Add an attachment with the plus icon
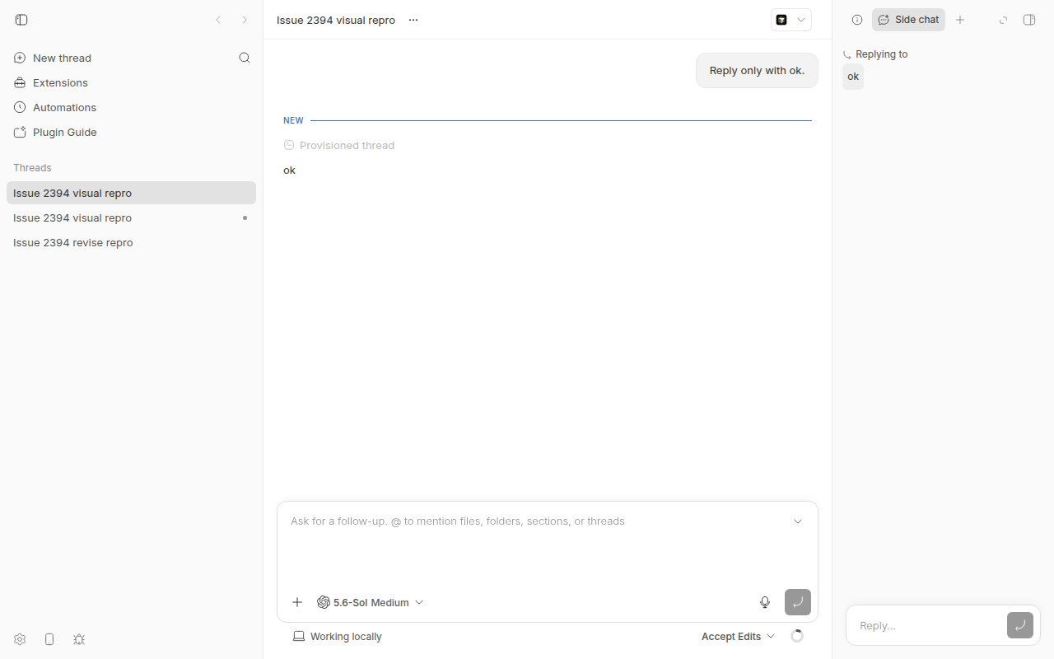Viewport: 1054px width, 659px height. 297,602
